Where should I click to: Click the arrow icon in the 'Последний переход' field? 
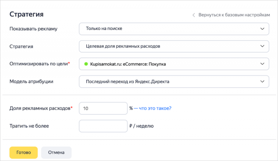pyautogui.click(x=262, y=82)
